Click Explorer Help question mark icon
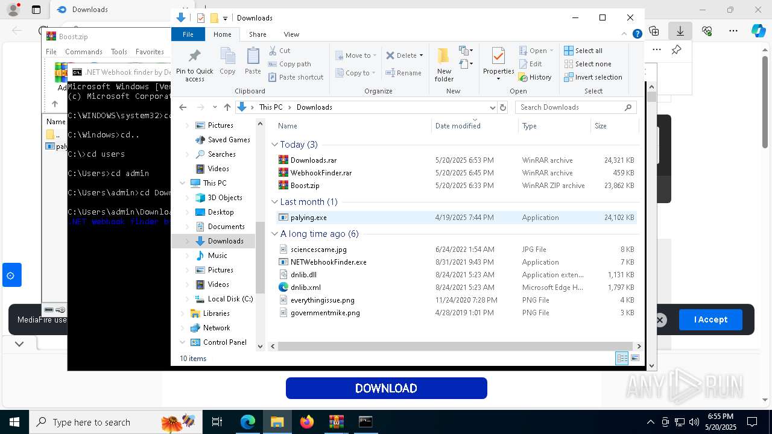 coord(637,34)
